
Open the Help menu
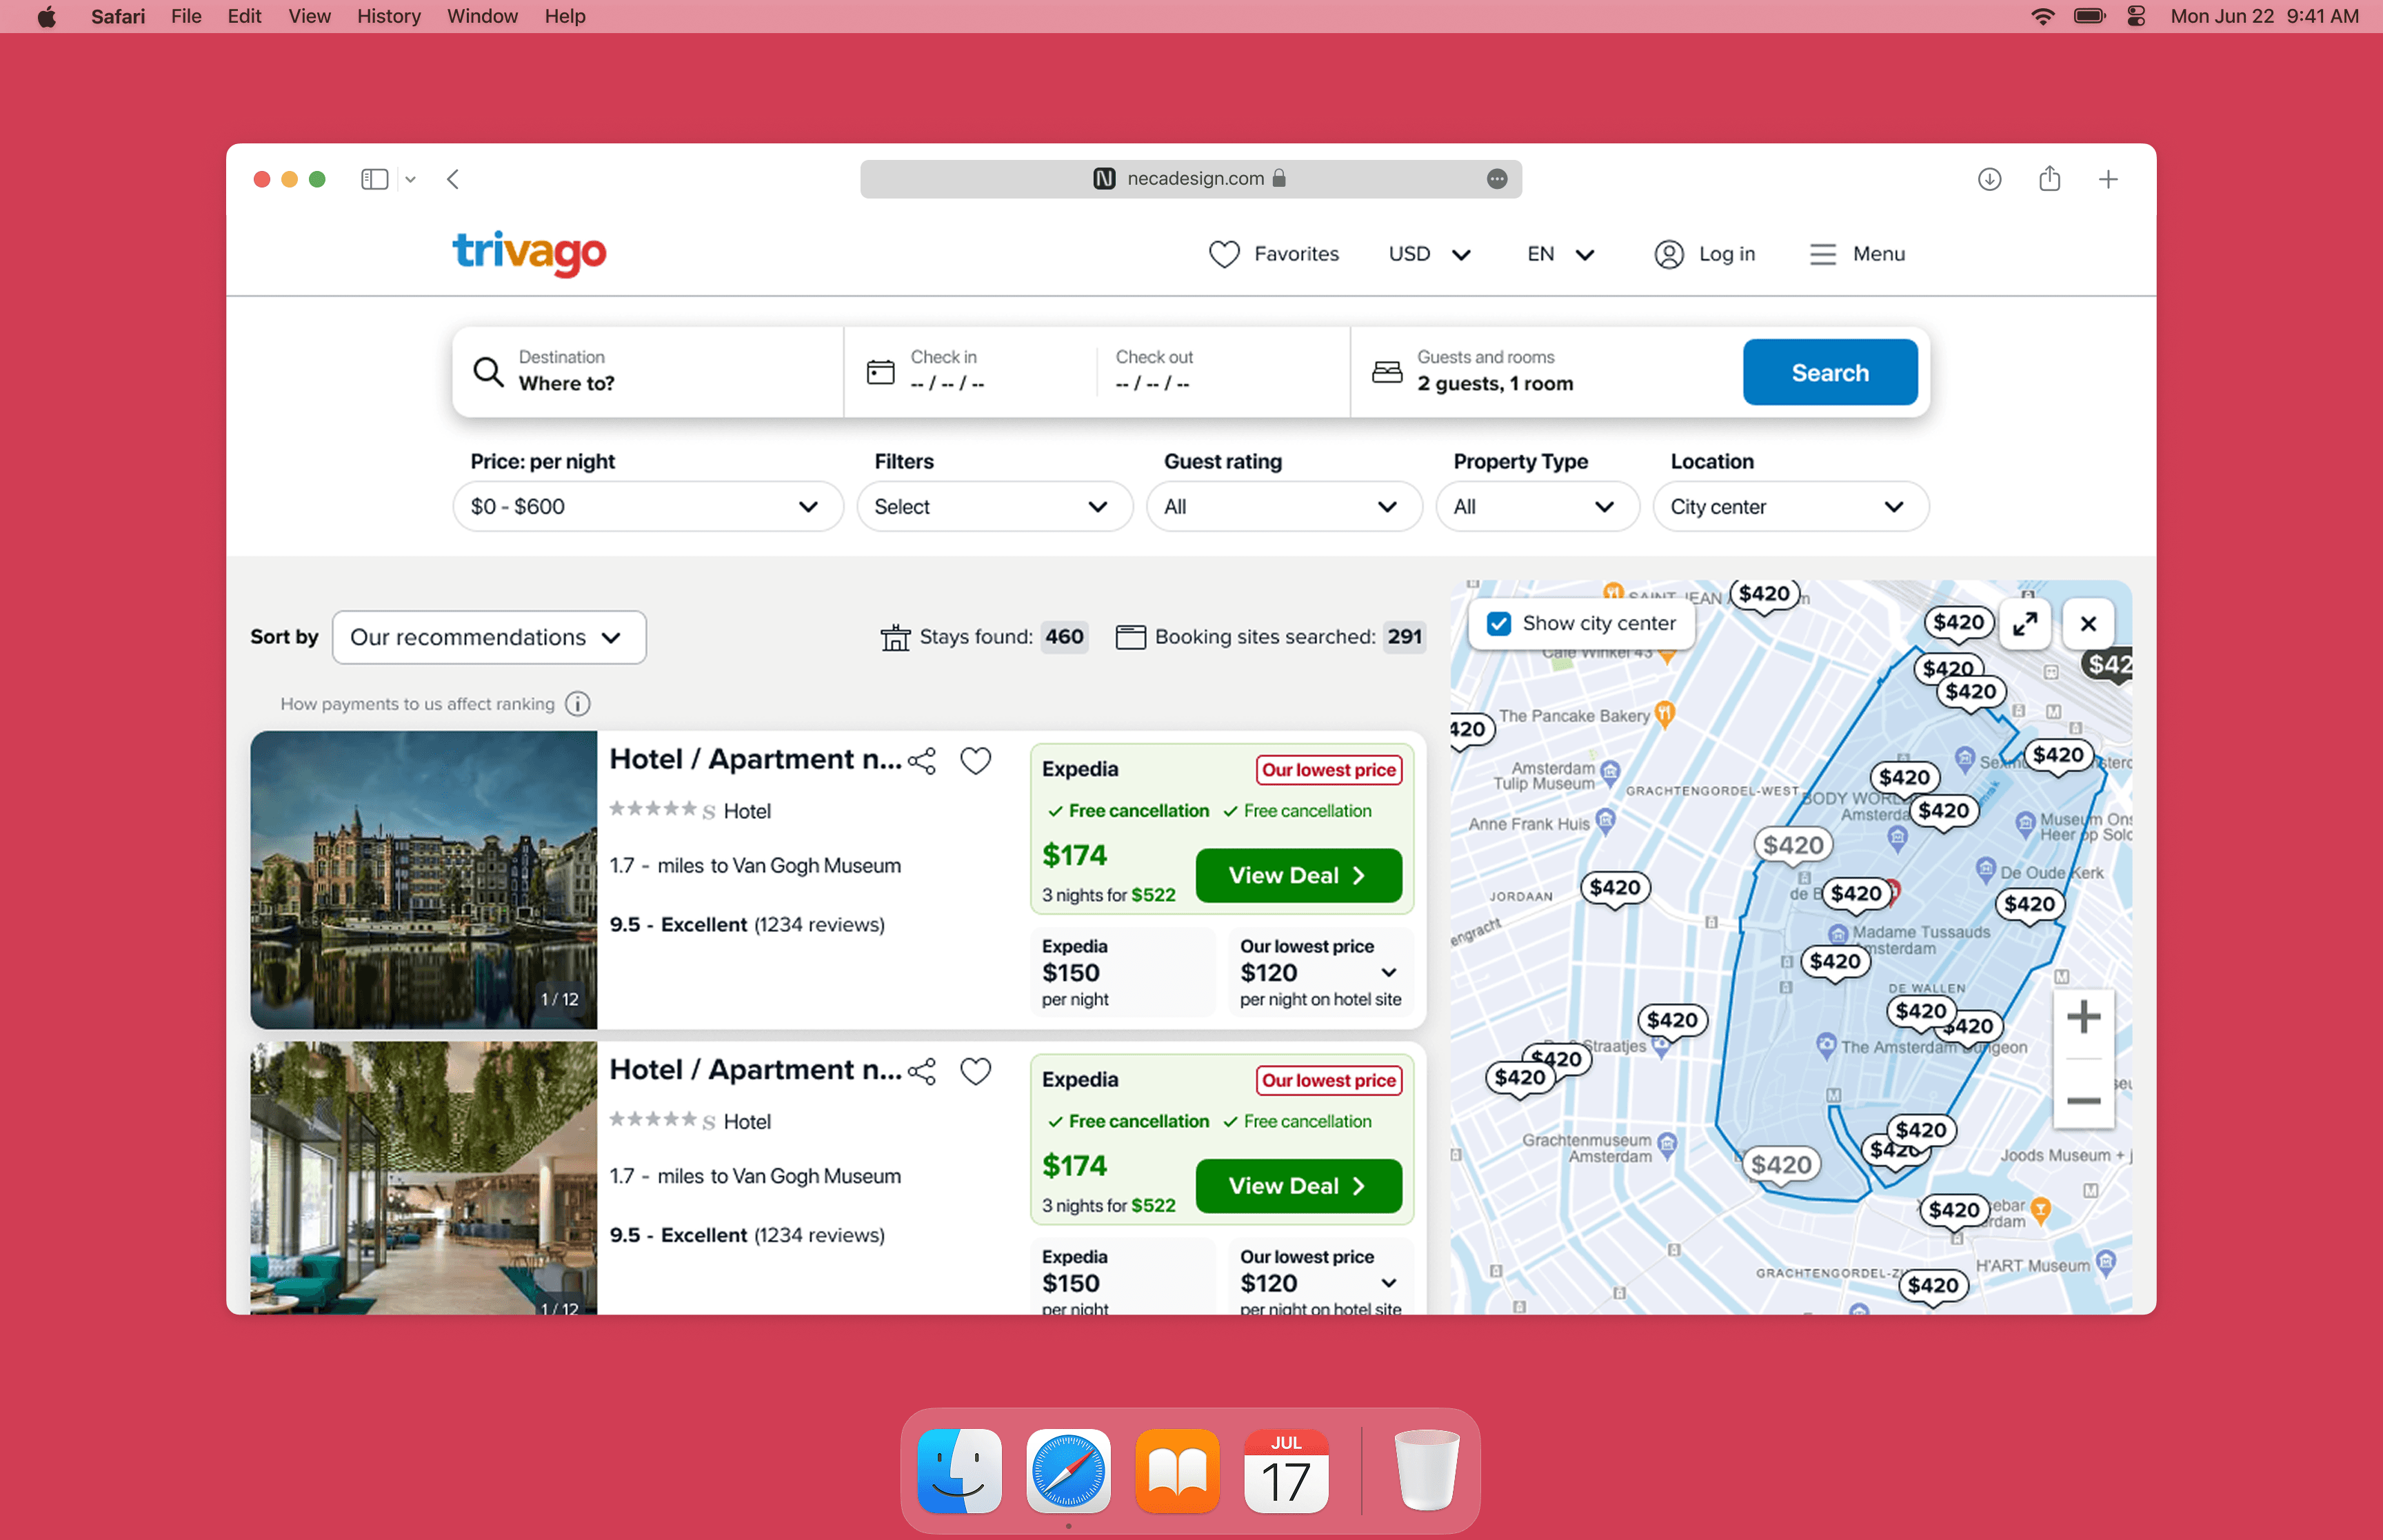click(x=565, y=16)
